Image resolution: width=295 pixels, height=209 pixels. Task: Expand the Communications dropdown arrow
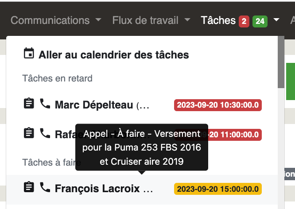(x=98, y=19)
